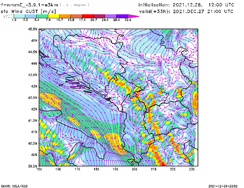Click longitude label "22E"
The image size is (244, 188).
(173, 169)
